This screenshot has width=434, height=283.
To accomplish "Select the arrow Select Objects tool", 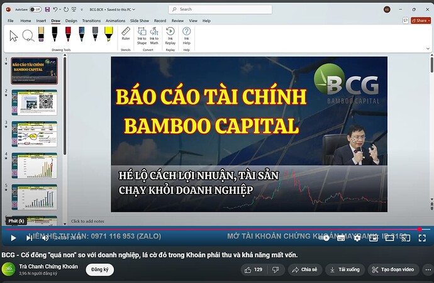I will click(13, 36).
